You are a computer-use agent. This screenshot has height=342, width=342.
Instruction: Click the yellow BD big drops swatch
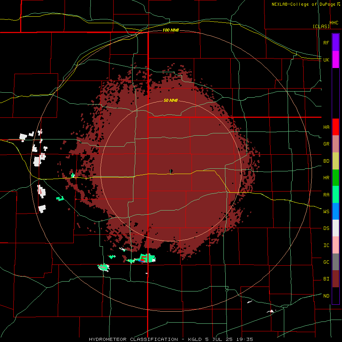(x=336, y=161)
